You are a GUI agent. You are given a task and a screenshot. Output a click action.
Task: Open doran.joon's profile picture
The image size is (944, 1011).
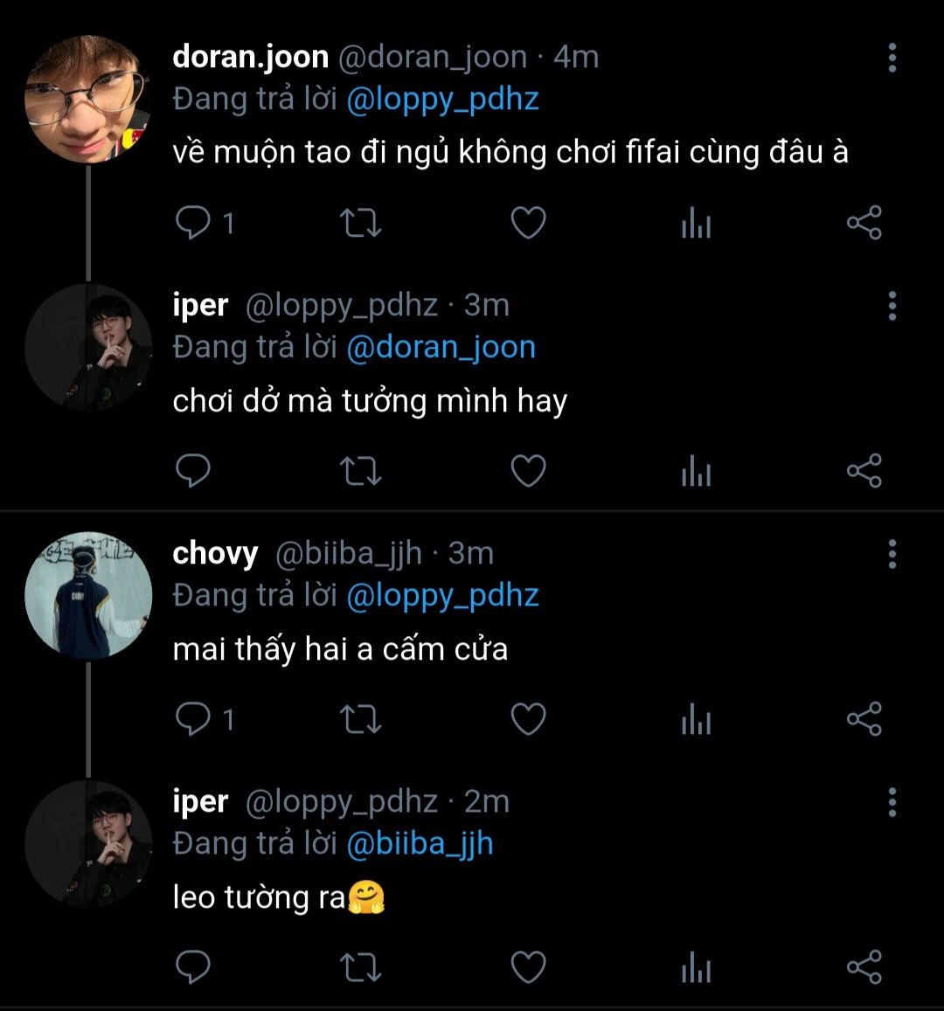click(x=87, y=100)
